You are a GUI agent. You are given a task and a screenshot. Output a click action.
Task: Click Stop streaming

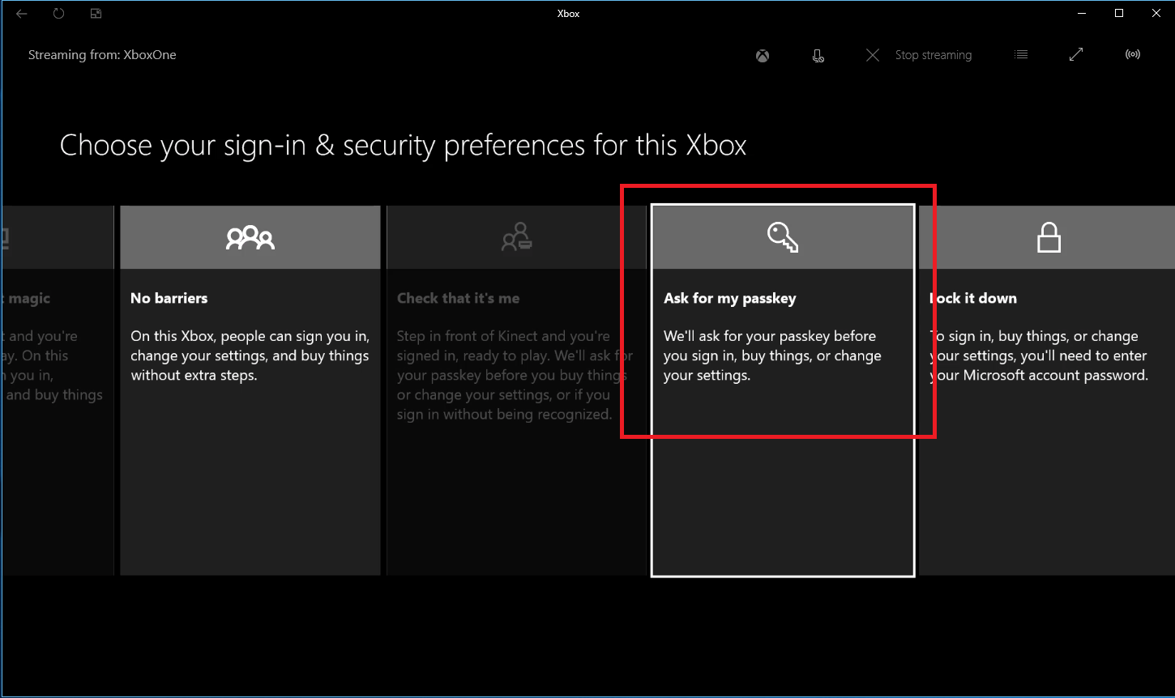[x=919, y=55]
